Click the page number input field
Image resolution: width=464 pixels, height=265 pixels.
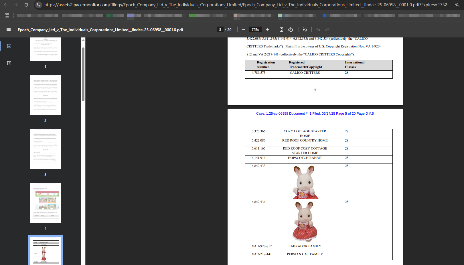(x=220, y=29)
